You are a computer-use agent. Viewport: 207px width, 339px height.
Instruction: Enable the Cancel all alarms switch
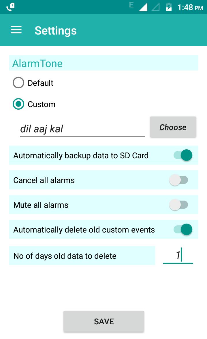click(179, 180)
